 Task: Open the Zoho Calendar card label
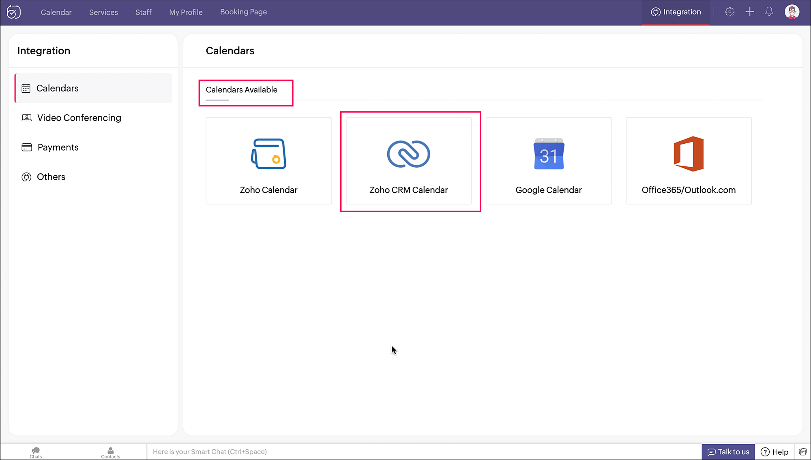pos(268,190)
